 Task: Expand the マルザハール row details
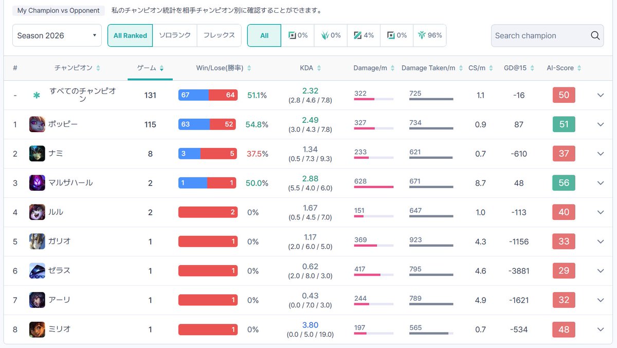coord(600,183)
